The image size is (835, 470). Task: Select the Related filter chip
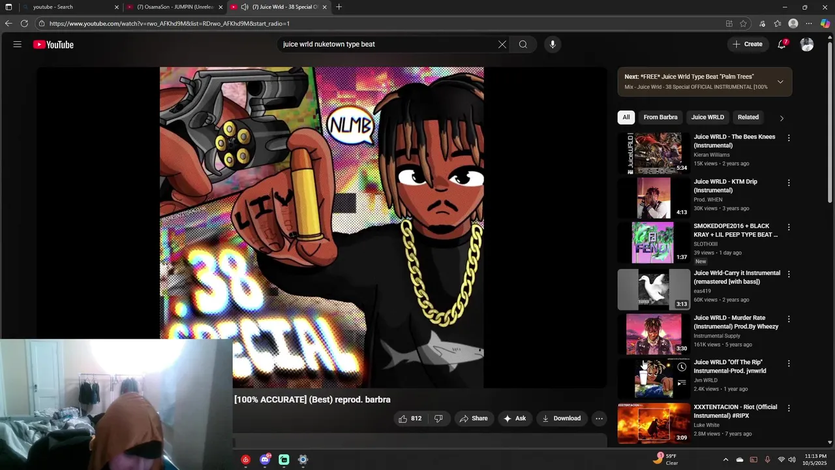coord(748,117)
